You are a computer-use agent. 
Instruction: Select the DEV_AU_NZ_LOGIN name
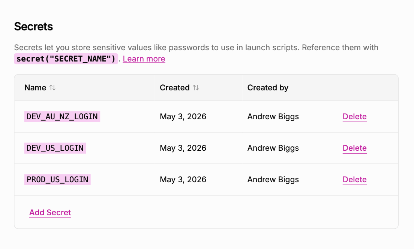(62, 117)
